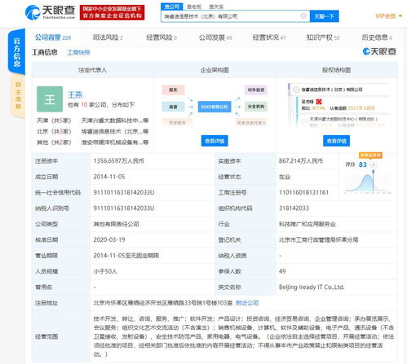This screenshot has height=364, width=407.
Task: Select English name Beijing Iready IT Co.,Ltd.
Action: click(x=312, y=287)
